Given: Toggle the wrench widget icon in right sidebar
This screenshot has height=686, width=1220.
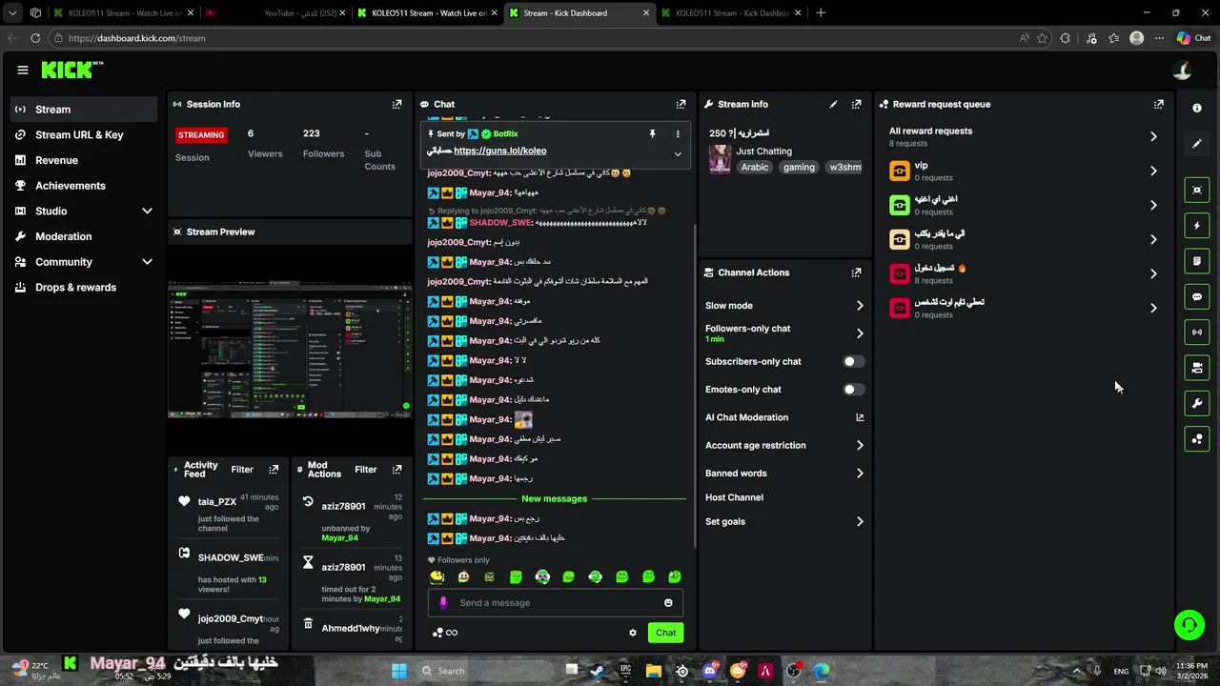Looking at the screenshot, I should click(x=1197, y=403).
